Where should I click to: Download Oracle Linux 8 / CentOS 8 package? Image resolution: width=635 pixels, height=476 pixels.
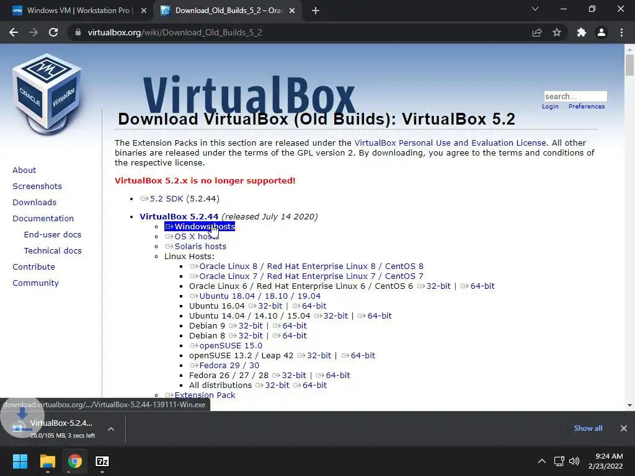(x=306, y=267)
